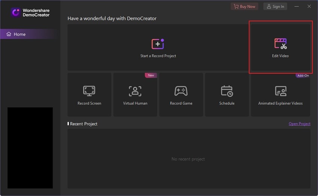Open the Edit Video tool
Viewport: 318px width, 196px height.
coord(281,48)
